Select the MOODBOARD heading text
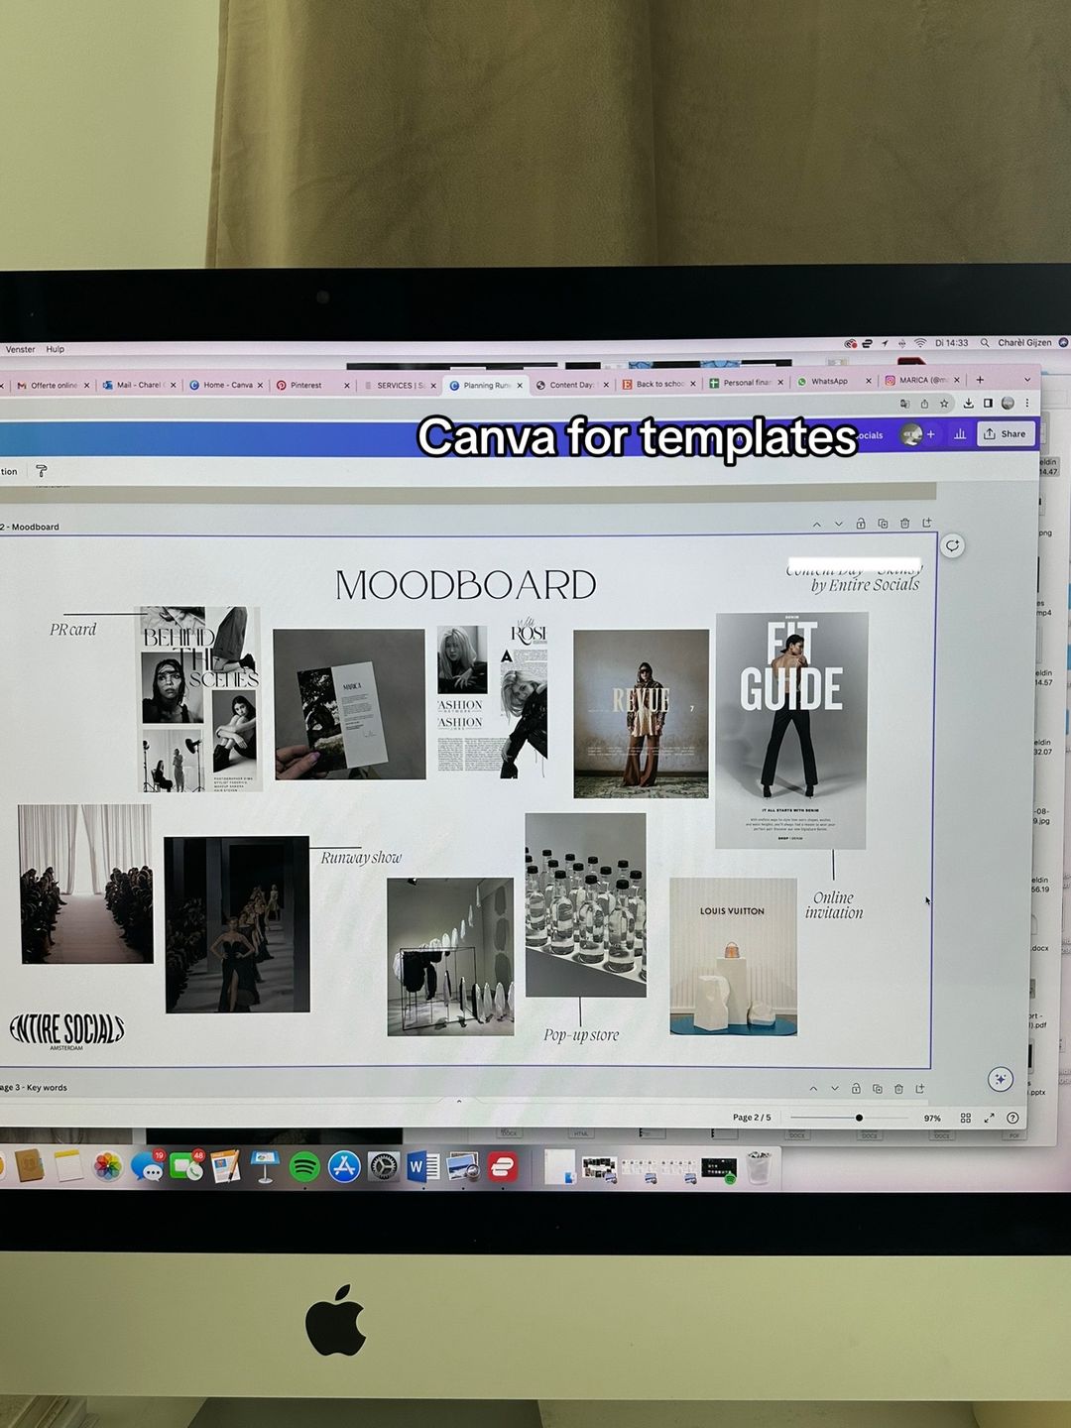 click(x=466, y=585)
